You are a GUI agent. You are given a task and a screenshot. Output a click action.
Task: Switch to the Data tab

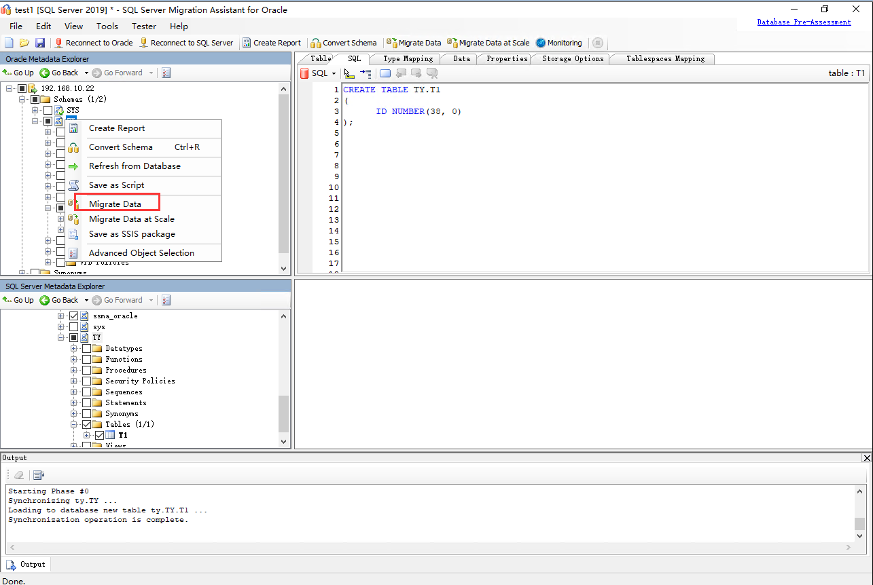[x=462, y=59]
